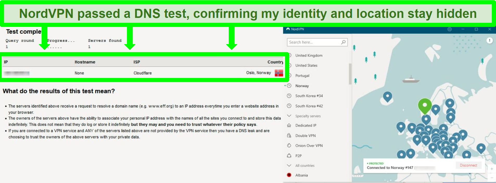Click the NordVPN logo in title bar
Viewport: 496px width, 183px height.
288,29
